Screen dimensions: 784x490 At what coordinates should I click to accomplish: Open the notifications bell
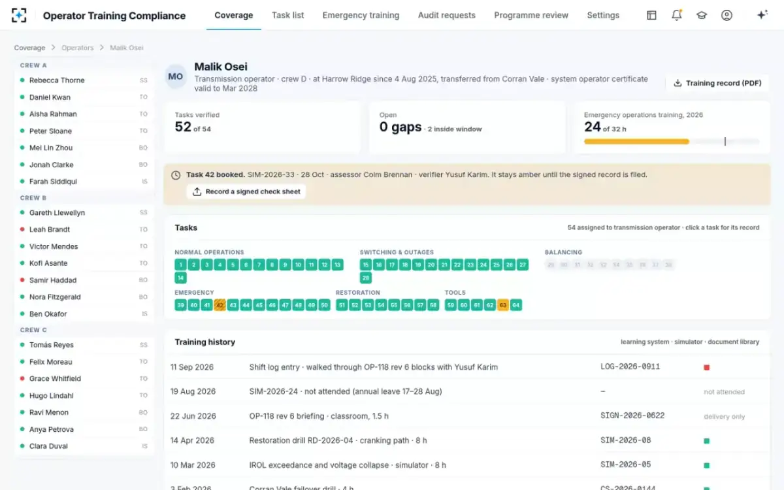click(677, 15)
